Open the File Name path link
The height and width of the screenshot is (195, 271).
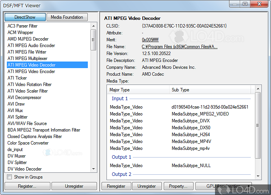[x=179, y=47]
